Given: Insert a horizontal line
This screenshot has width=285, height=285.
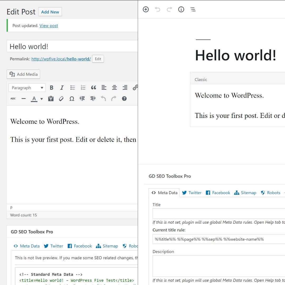Looking at the screenshot, I should (24, 98).
